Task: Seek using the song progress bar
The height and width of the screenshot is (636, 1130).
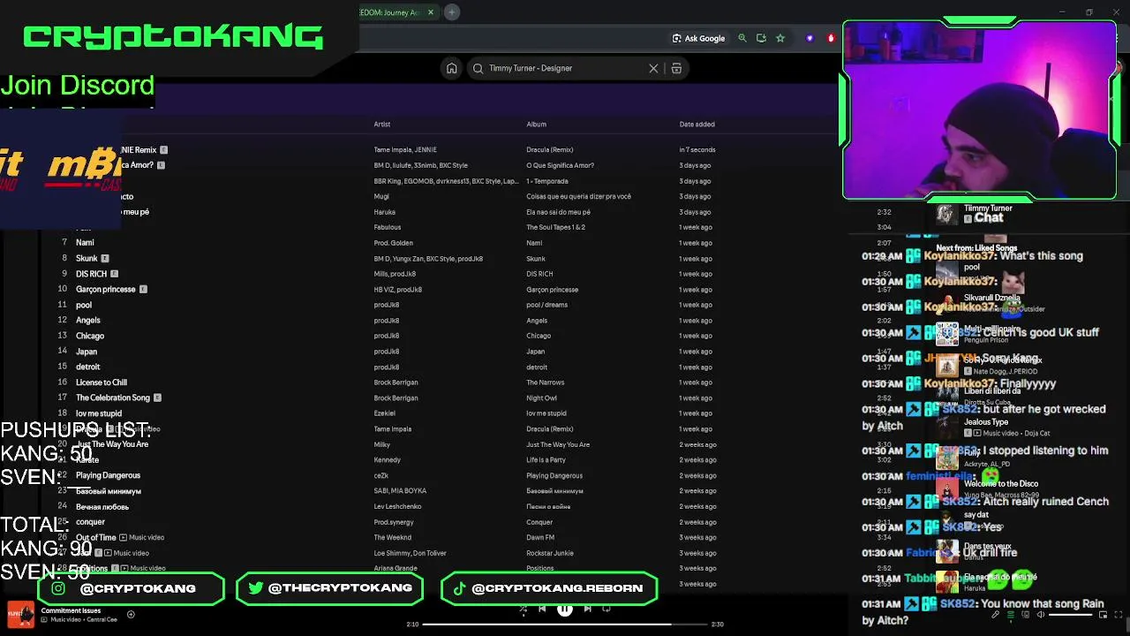Action: pos(565,625)
